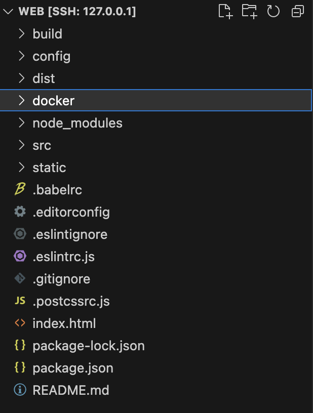Click the Babel icon beside .babelrc
This screenshot has height=413, width=313.
pyautogui.click(x=20, y=190)
